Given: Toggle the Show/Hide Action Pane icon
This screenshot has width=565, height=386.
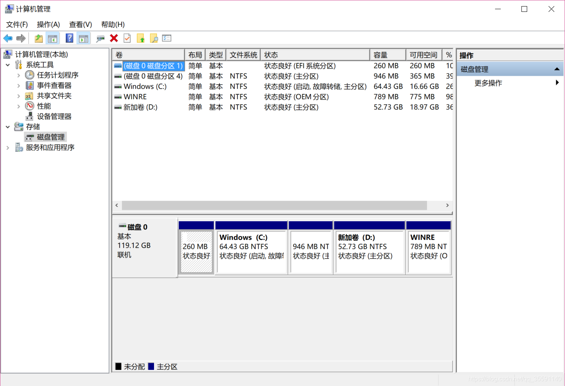Looking at the screenshot, I should (83, 38).
